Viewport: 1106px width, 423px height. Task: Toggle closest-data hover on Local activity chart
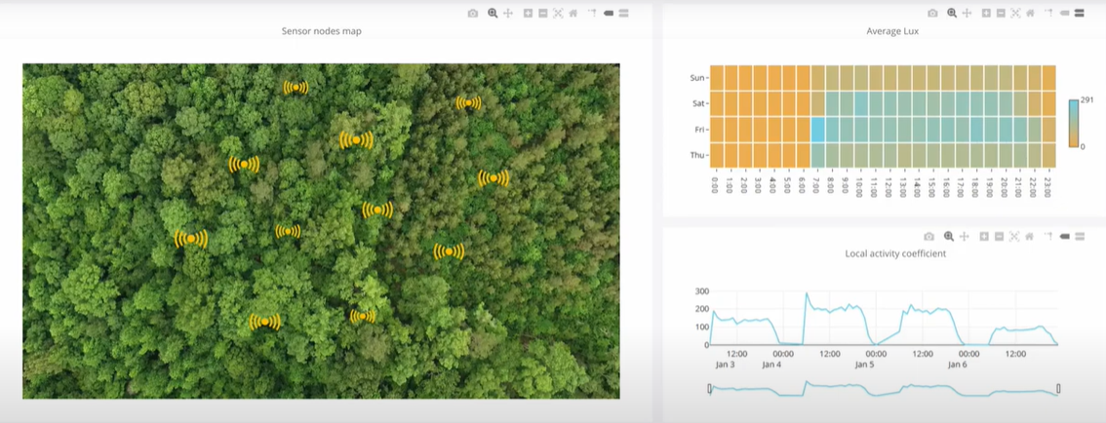(1064, 237)
